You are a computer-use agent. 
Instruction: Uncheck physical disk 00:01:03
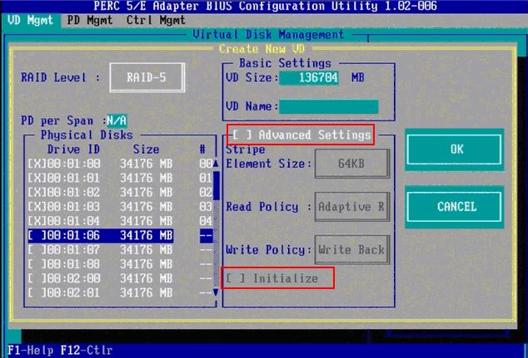[x=37, y=207]
